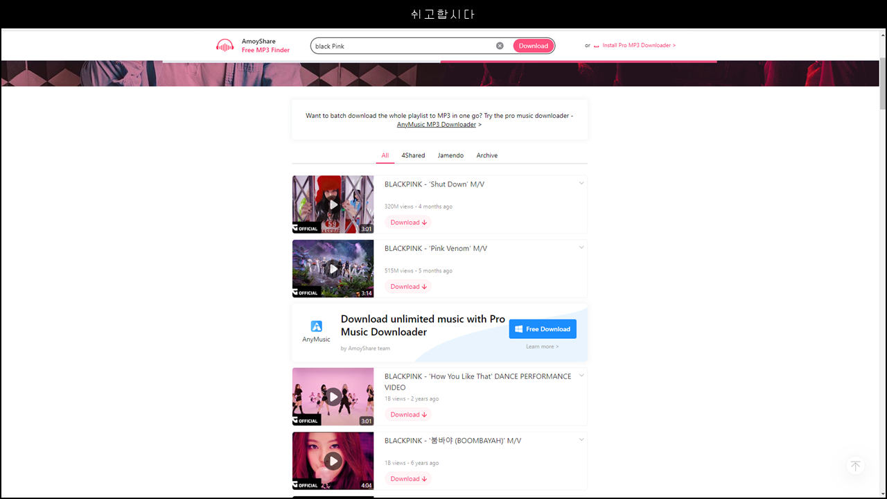
Task: Click the 'Pink Venom' M/V title text
Action: [x=436, y=248]
